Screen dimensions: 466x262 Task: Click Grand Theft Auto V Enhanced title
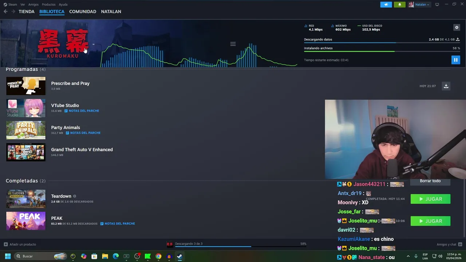[82, 150]
